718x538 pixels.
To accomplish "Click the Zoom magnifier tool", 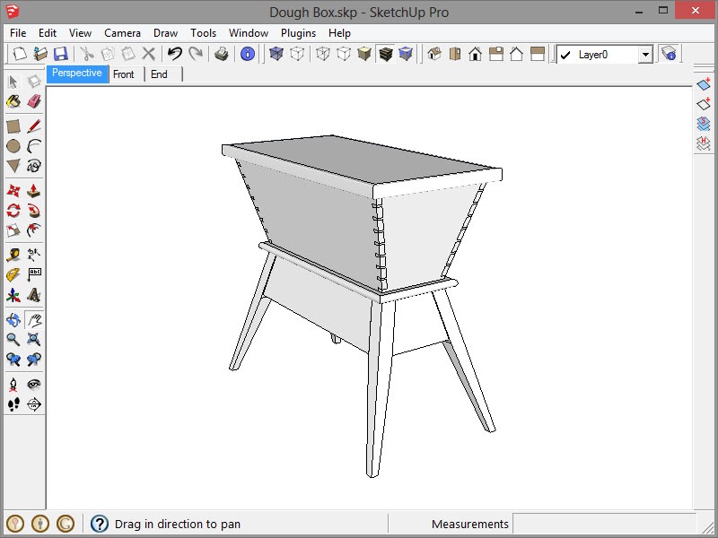I will 13,339.
